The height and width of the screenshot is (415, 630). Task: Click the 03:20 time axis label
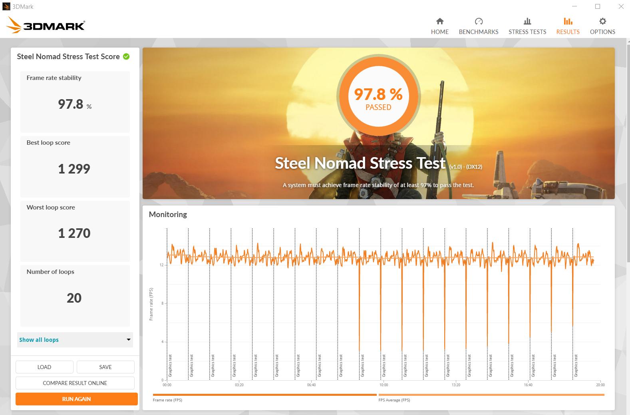(239, 385)
